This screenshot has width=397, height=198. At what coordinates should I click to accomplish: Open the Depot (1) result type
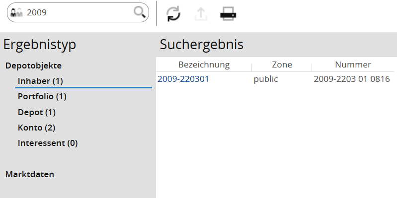coord(37,112)
